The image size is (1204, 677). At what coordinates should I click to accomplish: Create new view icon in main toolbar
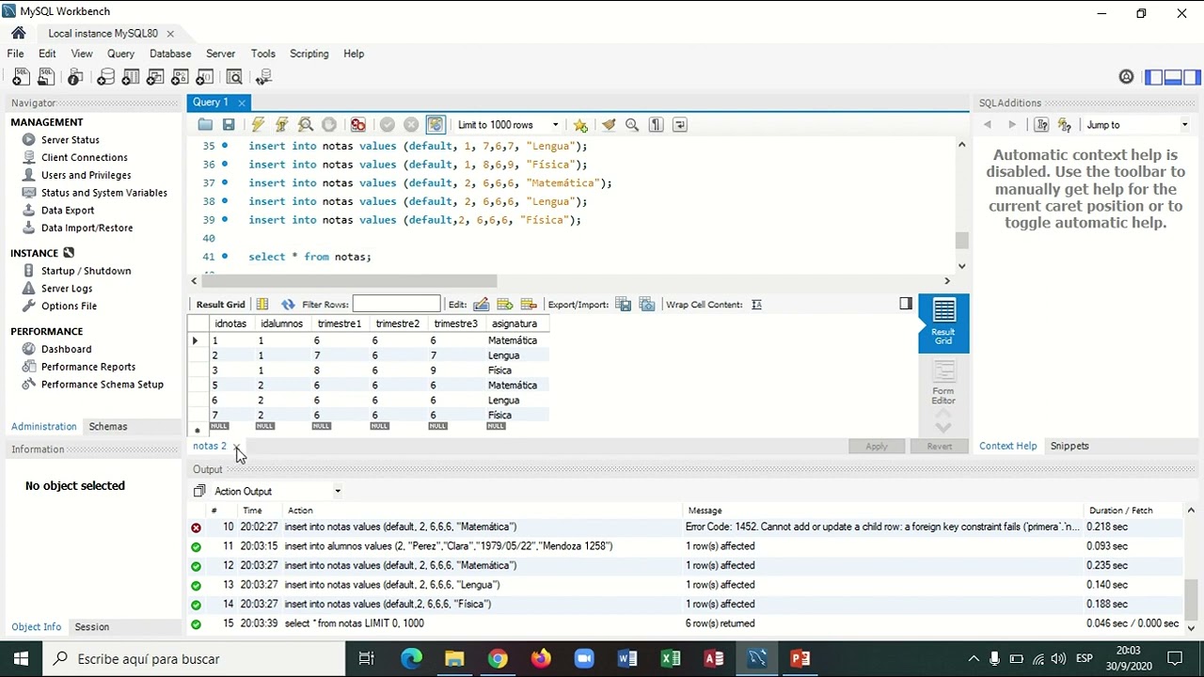pyautogui.click(x=155, y=77)
